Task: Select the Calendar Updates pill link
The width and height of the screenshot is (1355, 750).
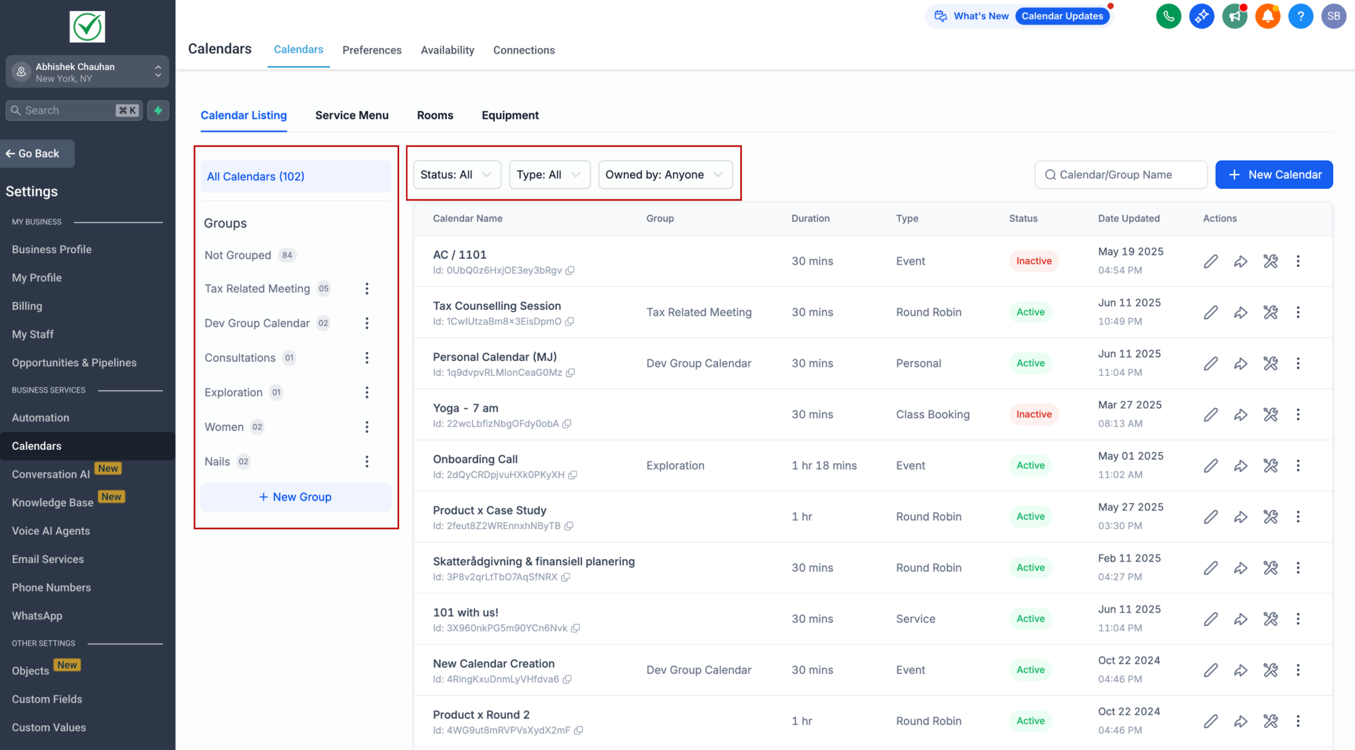Action: tap(1062, 16)
